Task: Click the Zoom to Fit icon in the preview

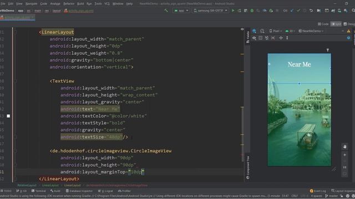Action: click(344, 174)
